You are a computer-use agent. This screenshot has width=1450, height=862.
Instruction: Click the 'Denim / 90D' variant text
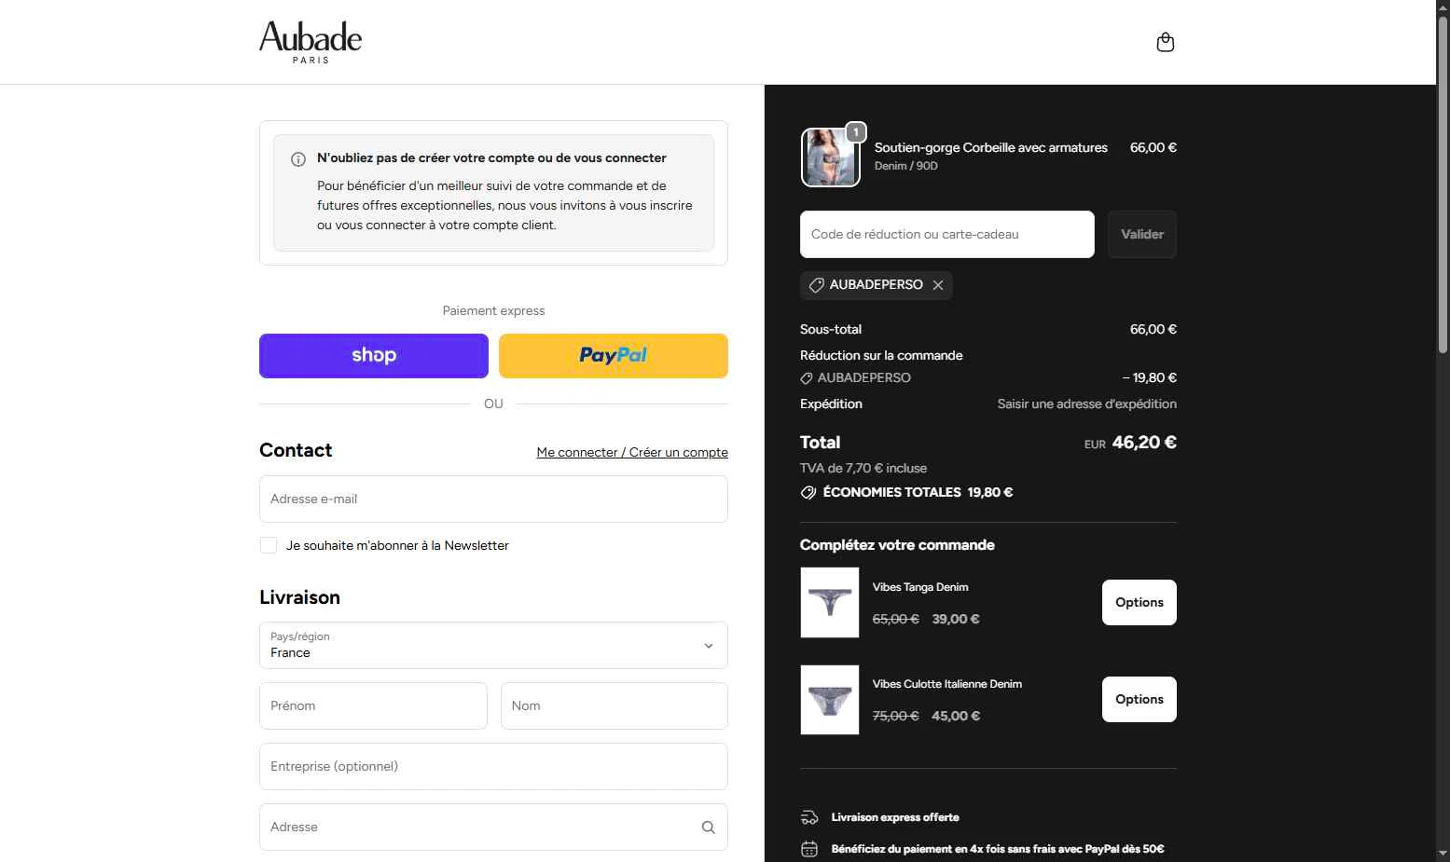coord(906,166)
